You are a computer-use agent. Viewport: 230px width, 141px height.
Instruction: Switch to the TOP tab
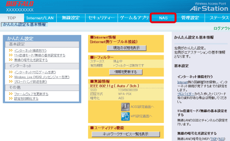tap(12, 18)
